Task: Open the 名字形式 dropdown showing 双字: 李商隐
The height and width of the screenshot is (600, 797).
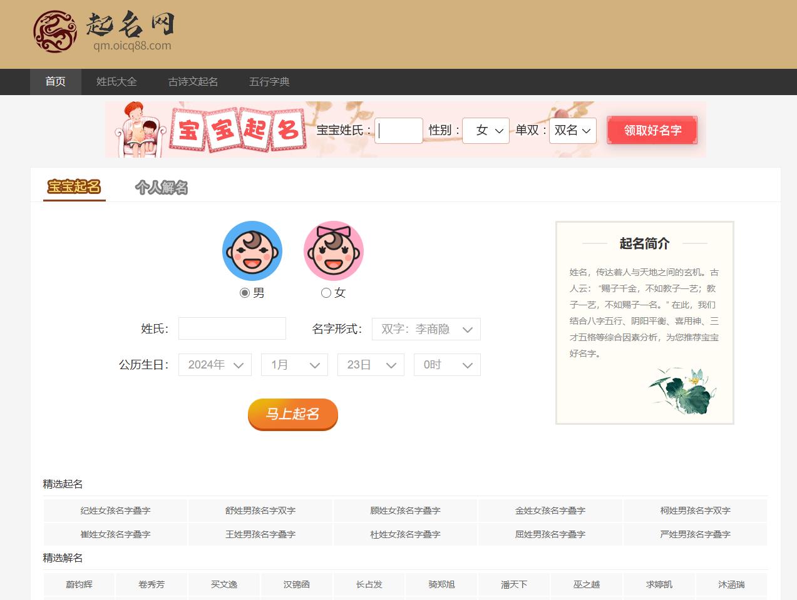Action: 426,328
